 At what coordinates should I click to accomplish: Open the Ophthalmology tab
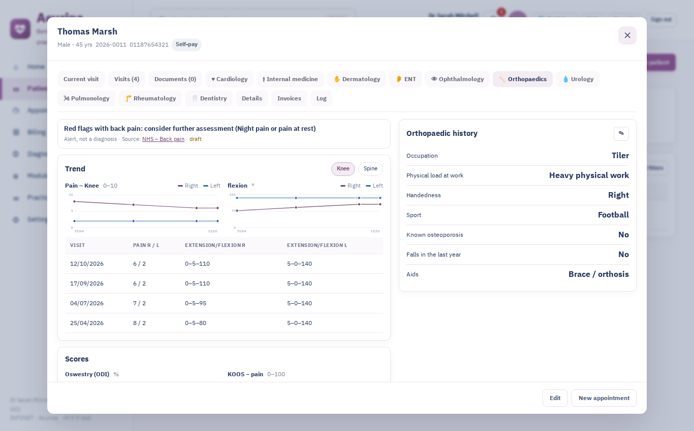pos(457,79)
